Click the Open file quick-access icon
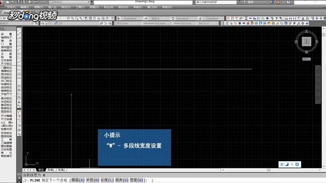Image resolution: width=326 pixels, height=183 pixels. [x=13, y=2]
